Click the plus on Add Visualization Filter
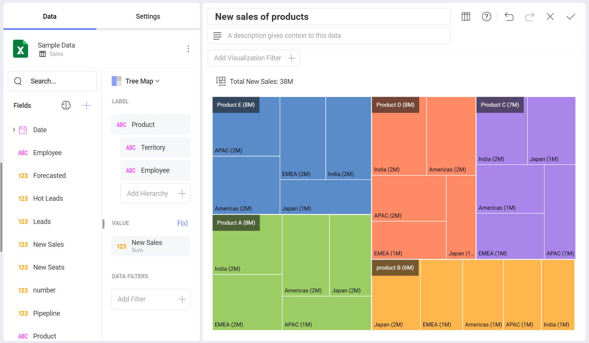The height and width of the screenshot is (343, 589). (x=291, y=58)
